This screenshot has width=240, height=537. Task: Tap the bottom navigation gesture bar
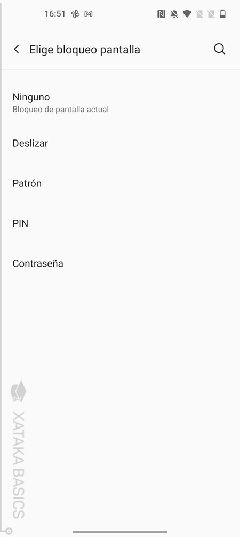[x=120, y=532]
